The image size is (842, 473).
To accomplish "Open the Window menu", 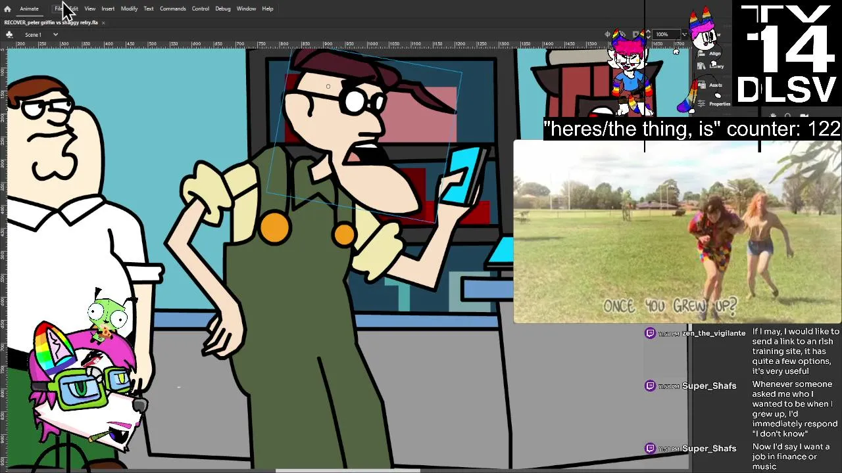I will point(246,9).
